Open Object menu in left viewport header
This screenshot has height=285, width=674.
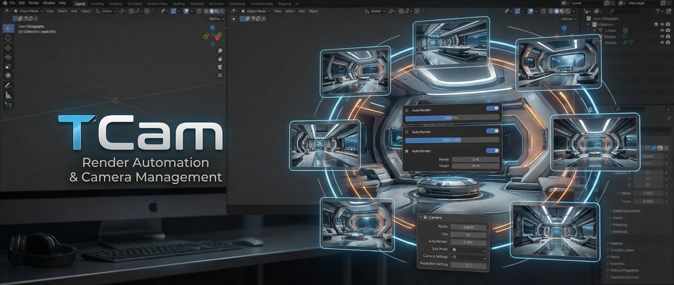point(86,11)
